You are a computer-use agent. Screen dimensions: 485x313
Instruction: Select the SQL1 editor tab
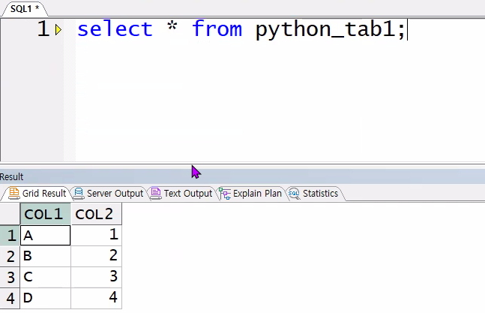(25, 9)
